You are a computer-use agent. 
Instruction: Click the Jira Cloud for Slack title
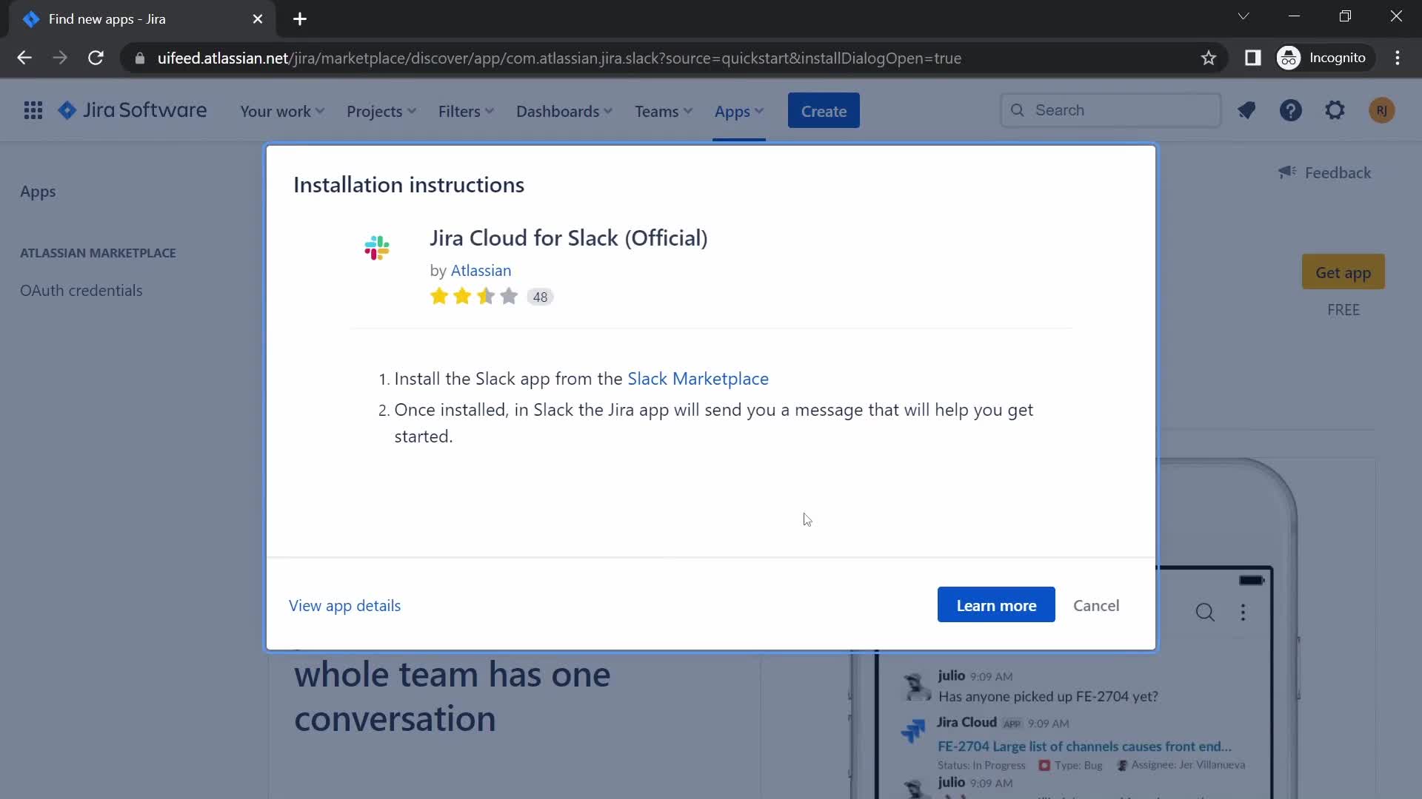569,238
